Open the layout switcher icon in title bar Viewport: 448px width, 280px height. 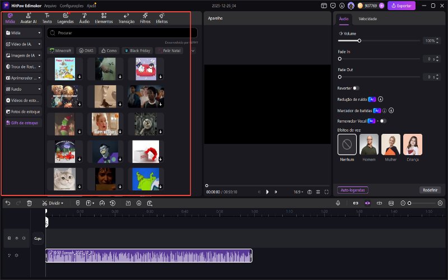324,6
